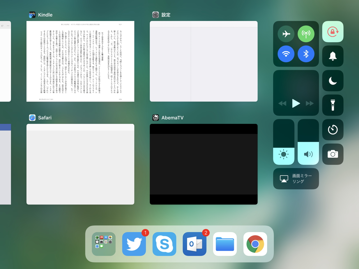Click the Kindle title label
This screenshot has width=359, height=269.
(x=45, y=15)
